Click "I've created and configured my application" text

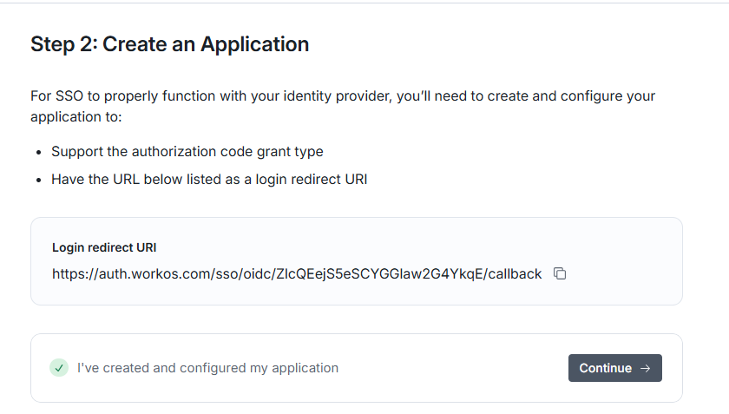[207, 368]
